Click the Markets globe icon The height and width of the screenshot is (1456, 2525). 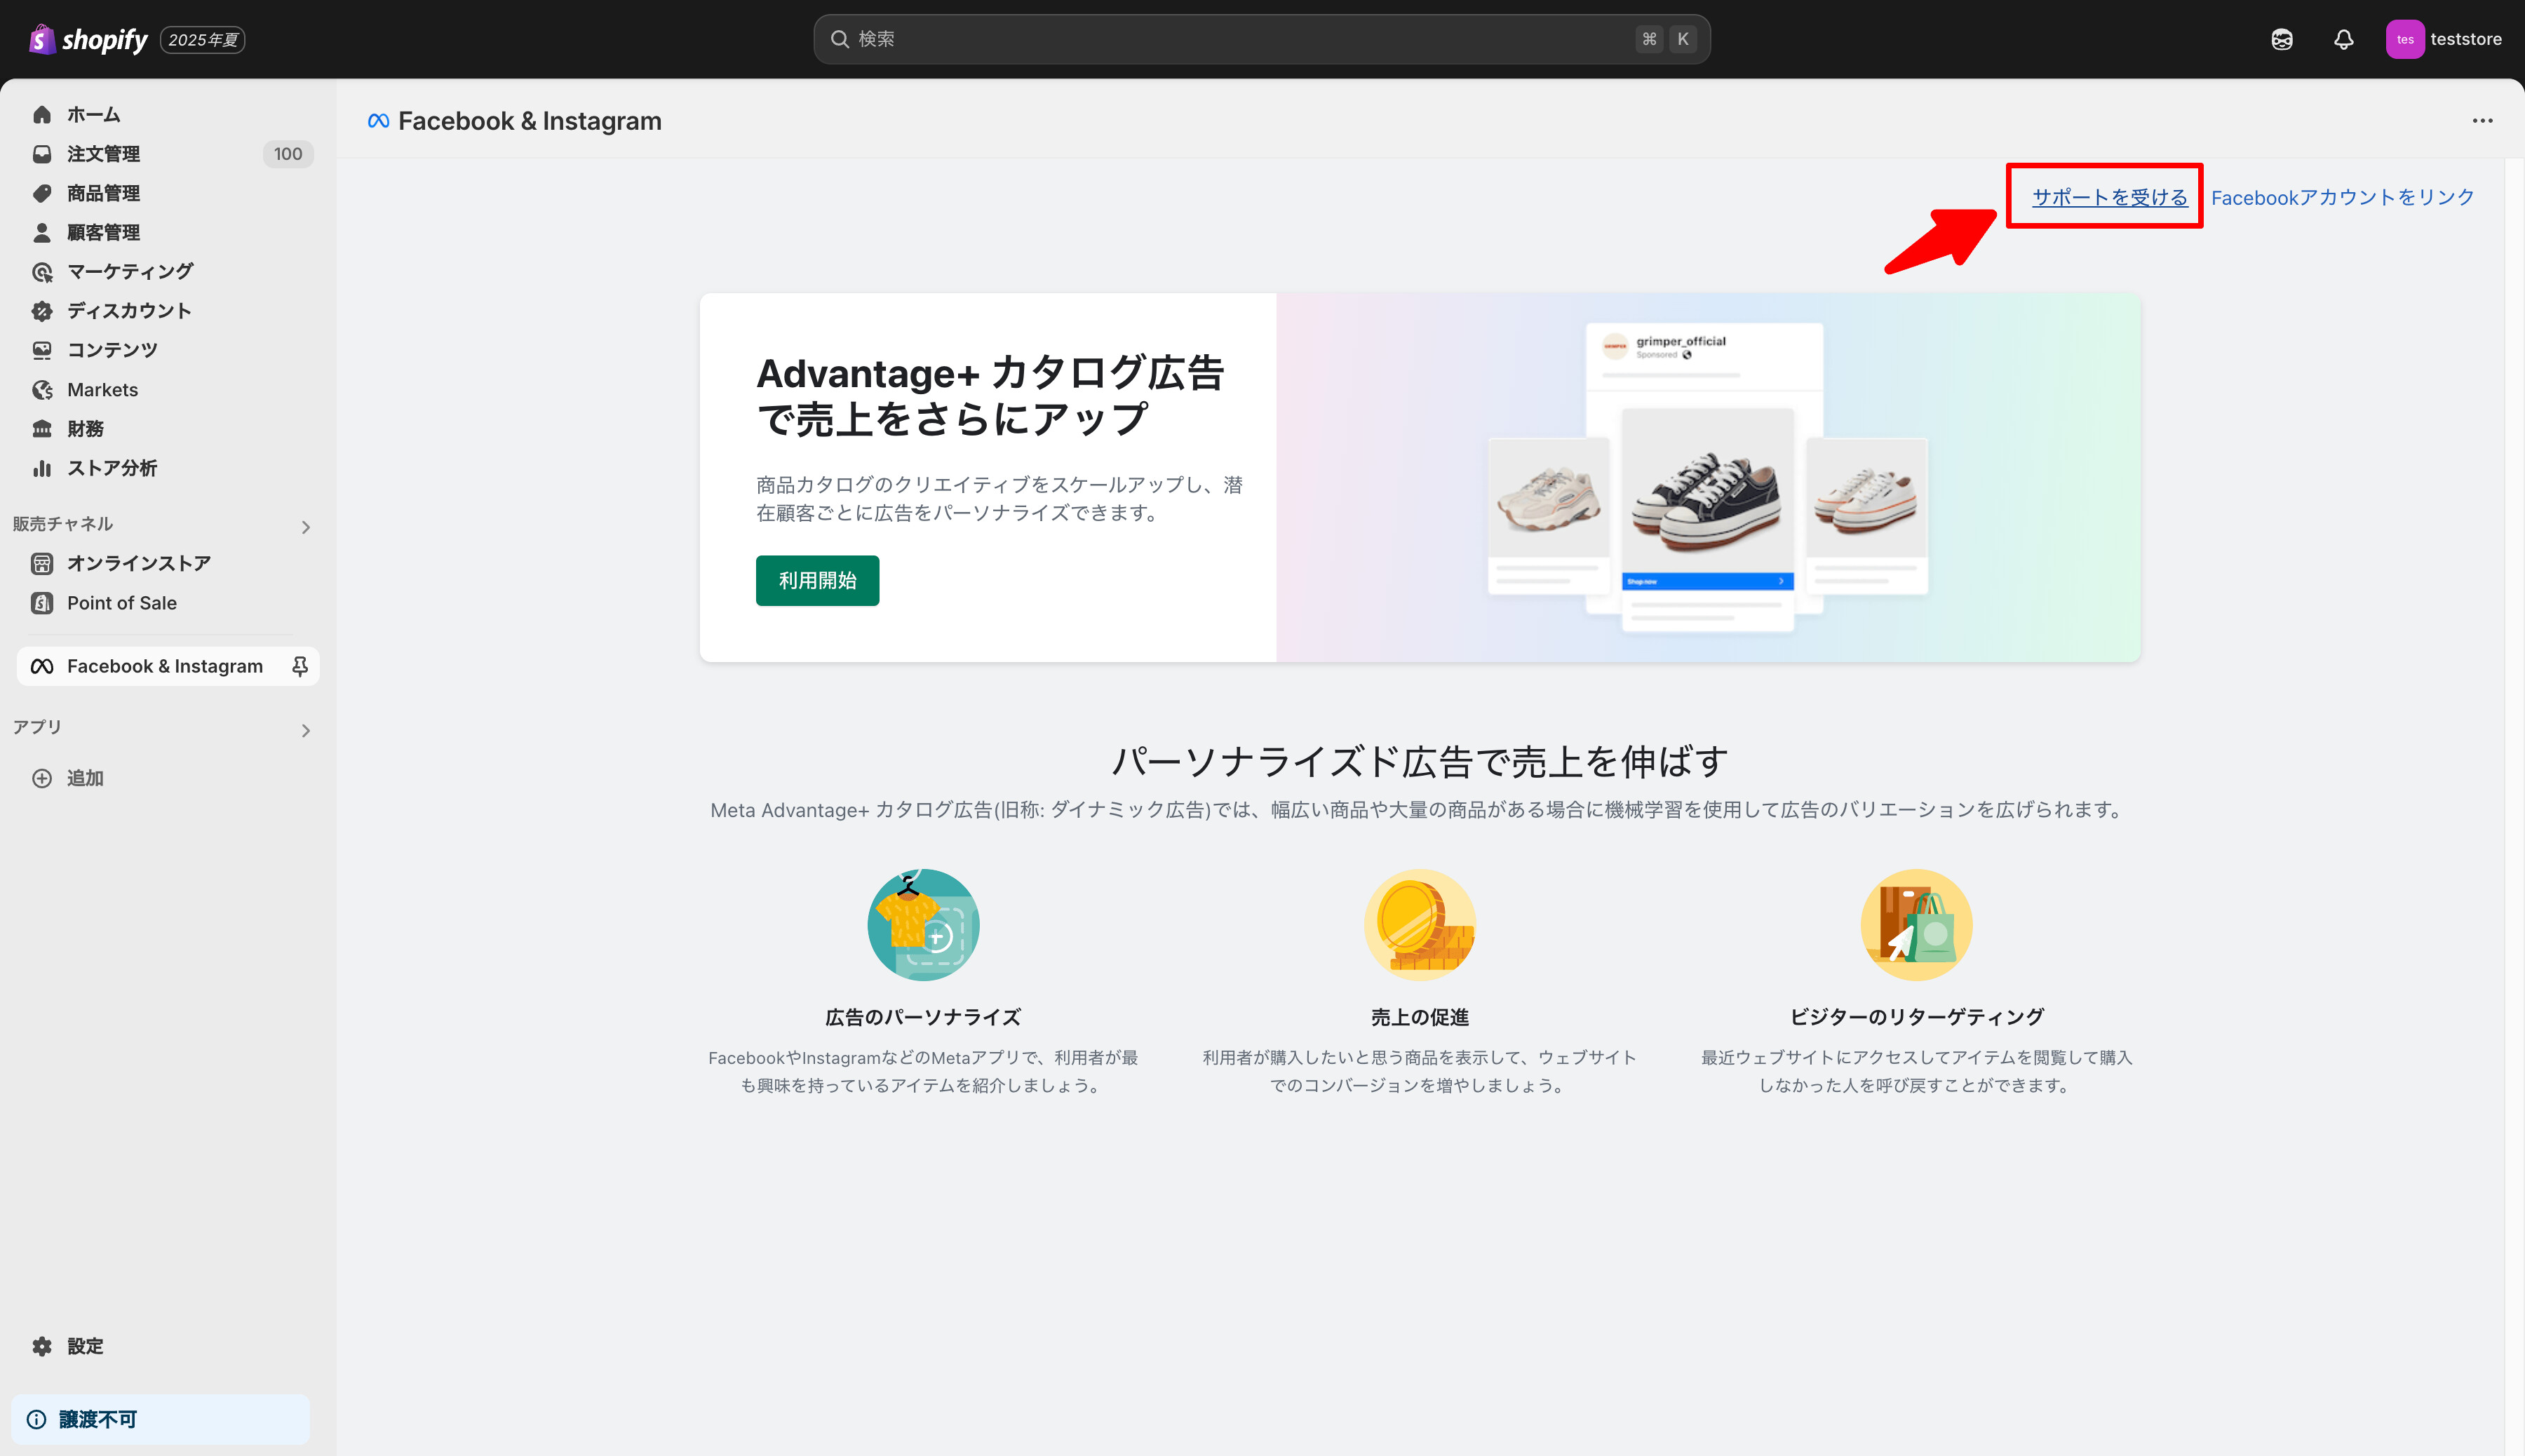click(42, 390)
